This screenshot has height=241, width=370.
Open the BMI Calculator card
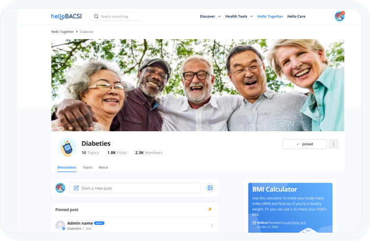pos(290,208)
